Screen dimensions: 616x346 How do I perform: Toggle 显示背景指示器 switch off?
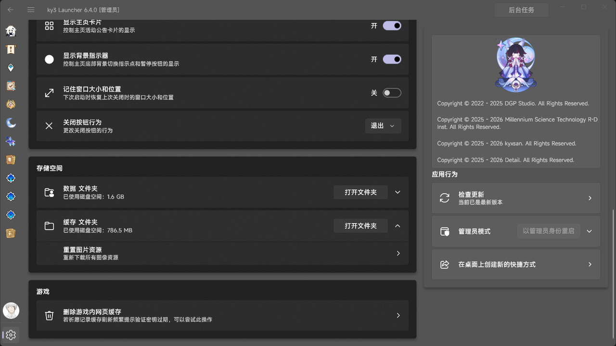pyautogui.click(x=392, y=59)
